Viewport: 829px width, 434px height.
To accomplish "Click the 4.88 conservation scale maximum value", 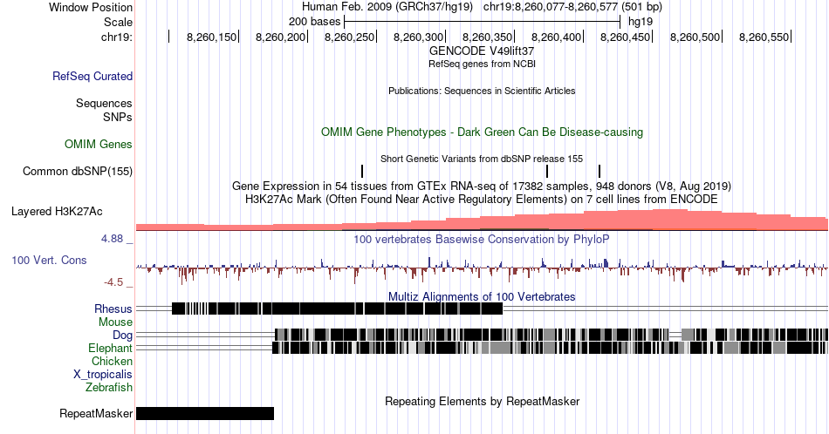I will (x=112, y=239).
